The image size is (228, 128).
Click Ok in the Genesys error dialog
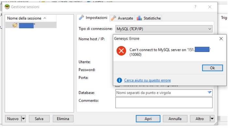pyautogui.click(x=212, y=68)
